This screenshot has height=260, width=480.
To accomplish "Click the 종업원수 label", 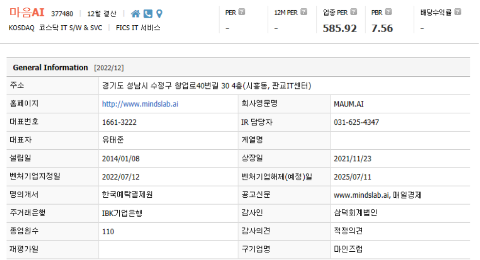I will coord(24,231).
